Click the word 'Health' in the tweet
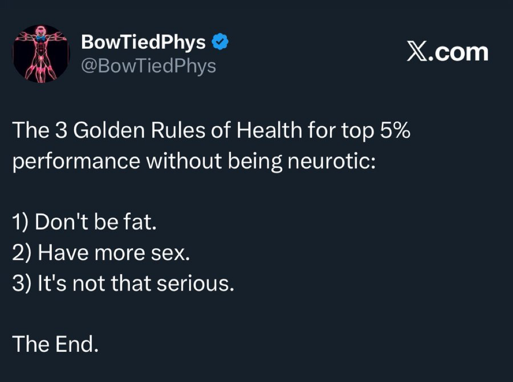The width and height of the screenshot is (513, 382). (269, 130)
